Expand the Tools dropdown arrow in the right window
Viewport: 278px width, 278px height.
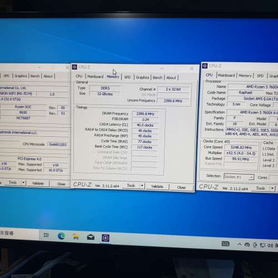coord(272,188)
